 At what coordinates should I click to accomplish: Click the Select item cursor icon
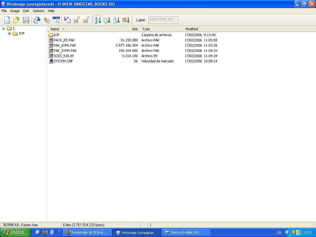tap(56, 20)
